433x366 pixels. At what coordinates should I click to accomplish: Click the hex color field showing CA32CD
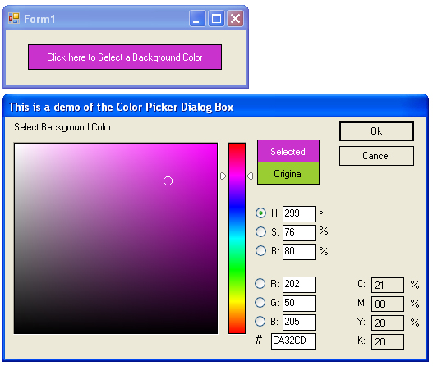click(x=293, y=341)
